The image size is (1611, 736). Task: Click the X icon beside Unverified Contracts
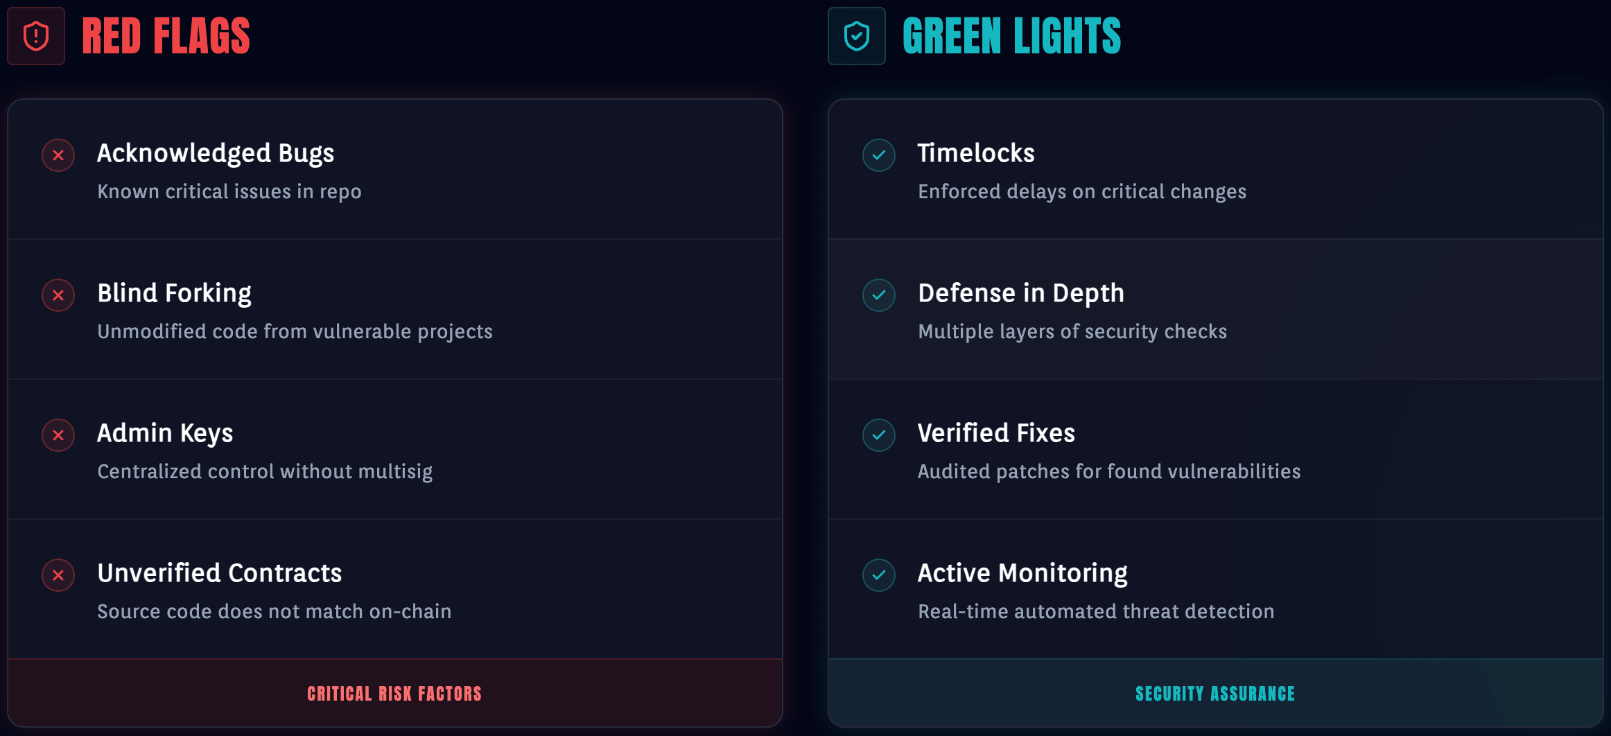pos(58,575)
